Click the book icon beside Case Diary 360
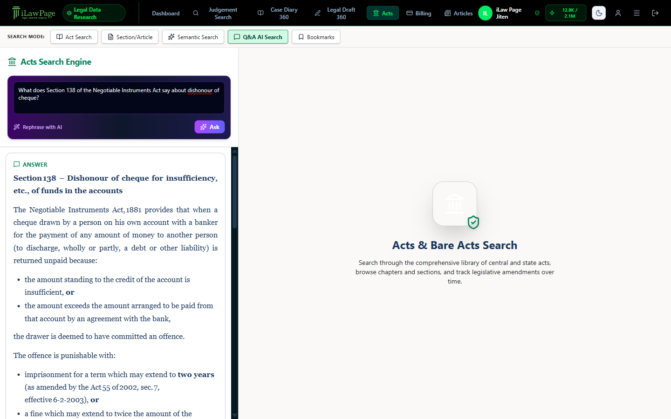Image resolution: width=671 pixels, height=419 pixels. pos(260,13)
